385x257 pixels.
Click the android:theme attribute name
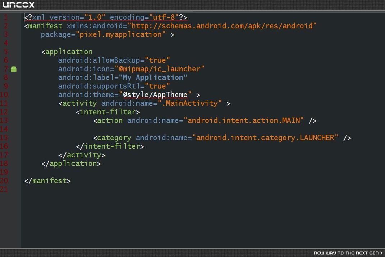point(86,95)
